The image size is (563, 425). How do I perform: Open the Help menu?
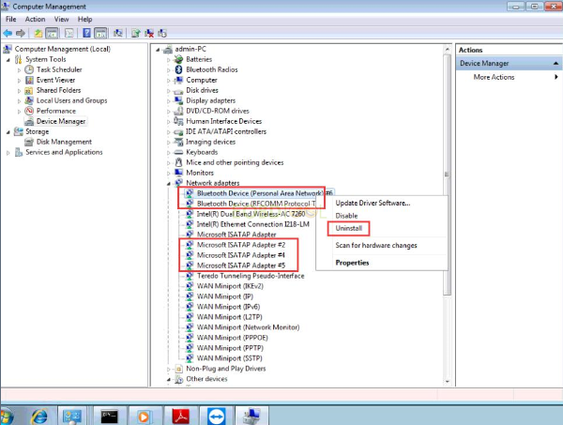pyautogui.click(x=85, y=19)
